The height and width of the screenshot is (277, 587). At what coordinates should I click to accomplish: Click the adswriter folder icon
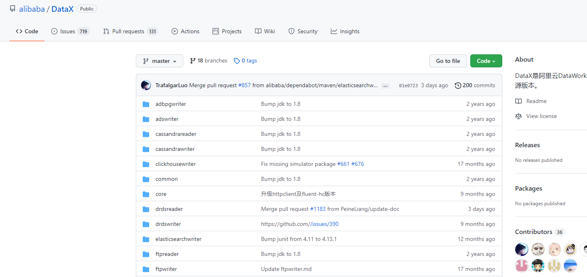click(x=146, y=119)
